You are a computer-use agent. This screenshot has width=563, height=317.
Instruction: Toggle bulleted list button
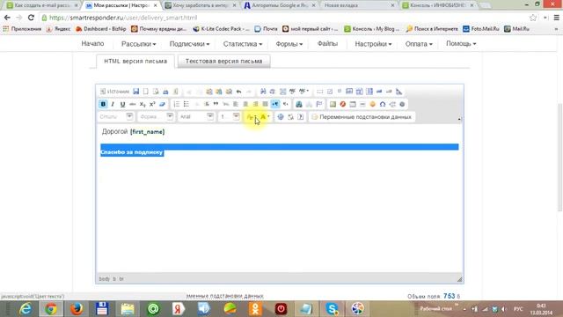[186, 104]
